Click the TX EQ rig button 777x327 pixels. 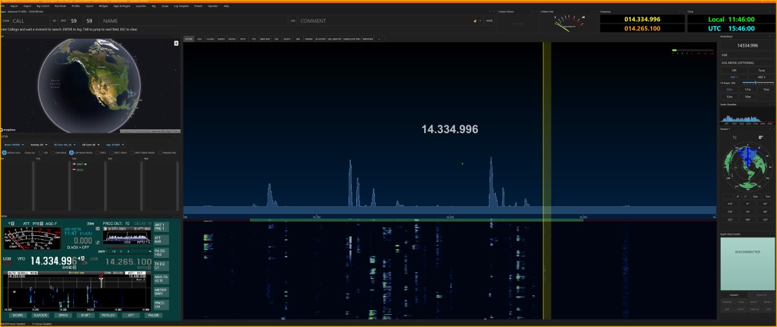160,266
